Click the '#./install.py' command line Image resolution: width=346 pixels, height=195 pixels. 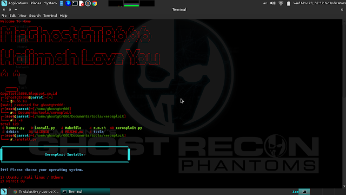tap(23, 140)
